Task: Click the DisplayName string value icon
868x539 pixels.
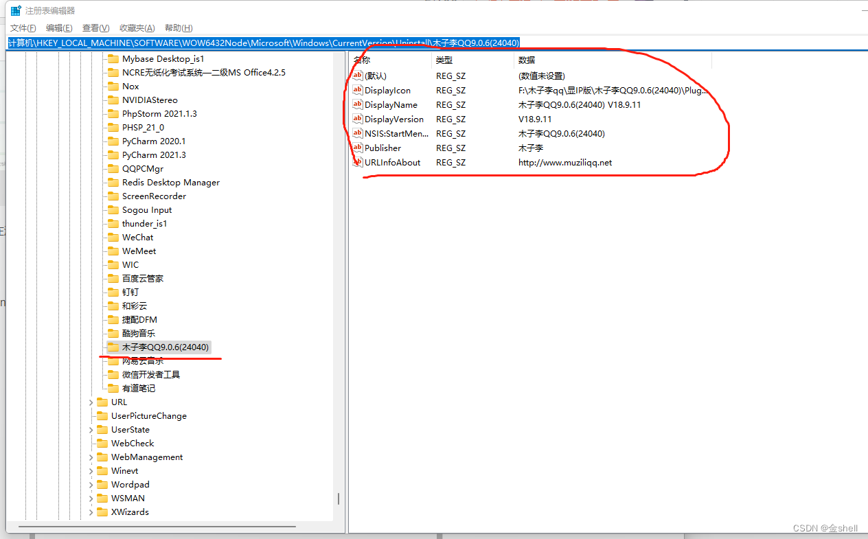Action: (x=357, y=104)
